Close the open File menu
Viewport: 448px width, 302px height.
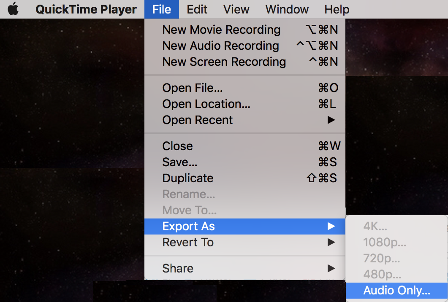(162, 9)
